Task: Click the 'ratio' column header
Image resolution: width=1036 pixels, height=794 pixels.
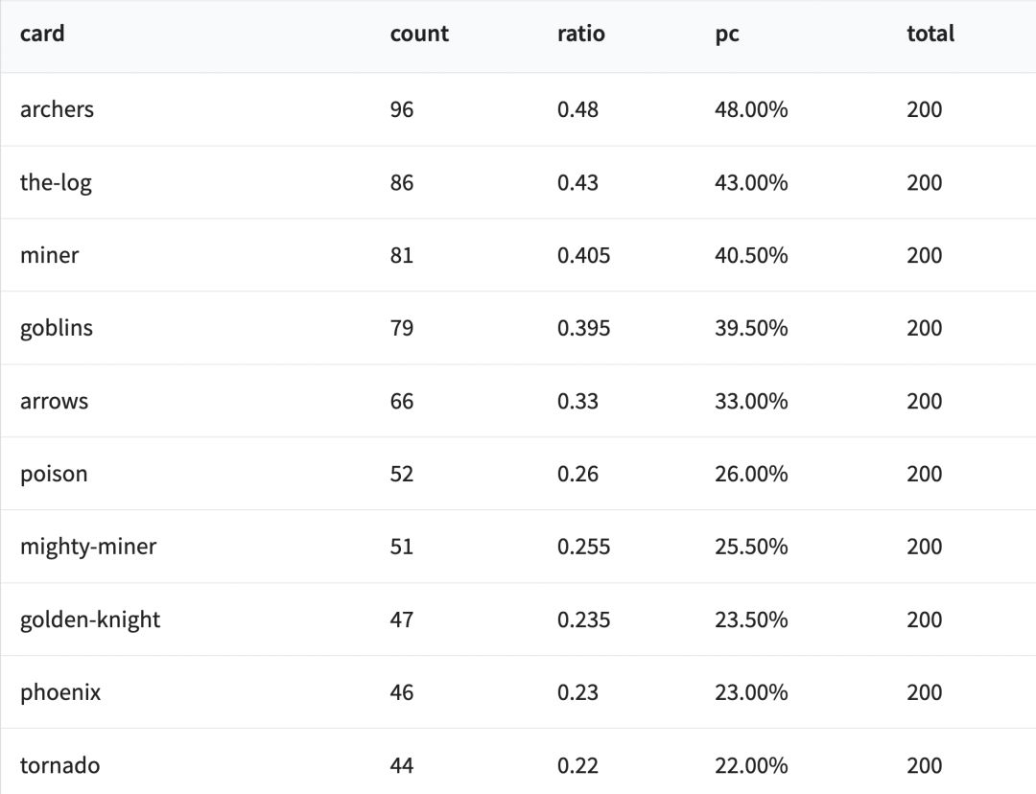Action: click(x=580, y=35)
